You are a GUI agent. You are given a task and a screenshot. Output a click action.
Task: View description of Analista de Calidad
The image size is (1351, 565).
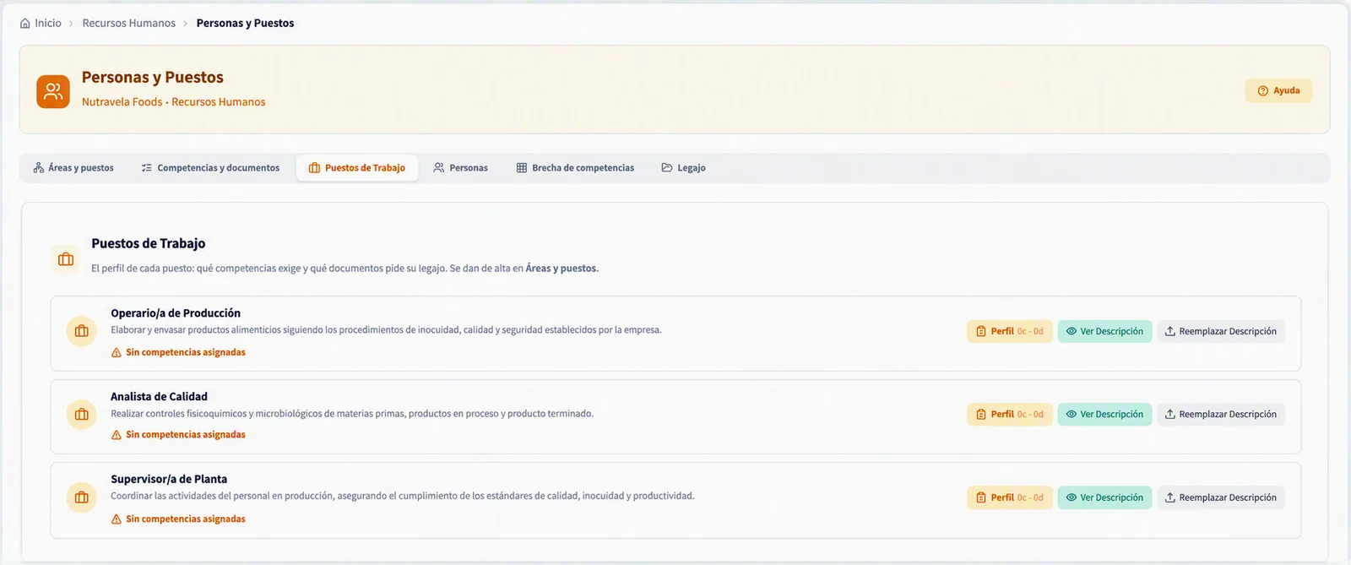pyautogui.click(x=1104, y=415)
